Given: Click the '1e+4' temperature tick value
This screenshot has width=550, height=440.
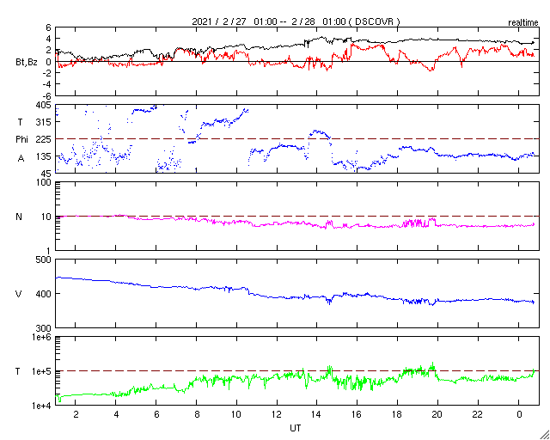Looking at the screenshot, I should point(41,406).
